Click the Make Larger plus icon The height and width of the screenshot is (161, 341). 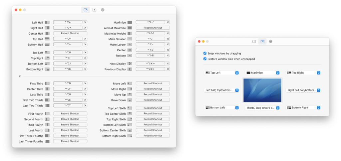tap(130, 45)
